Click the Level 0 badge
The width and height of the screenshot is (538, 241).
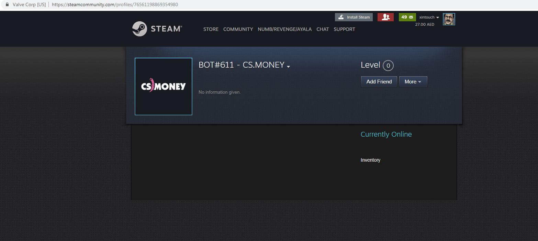(x=388, y=65)
